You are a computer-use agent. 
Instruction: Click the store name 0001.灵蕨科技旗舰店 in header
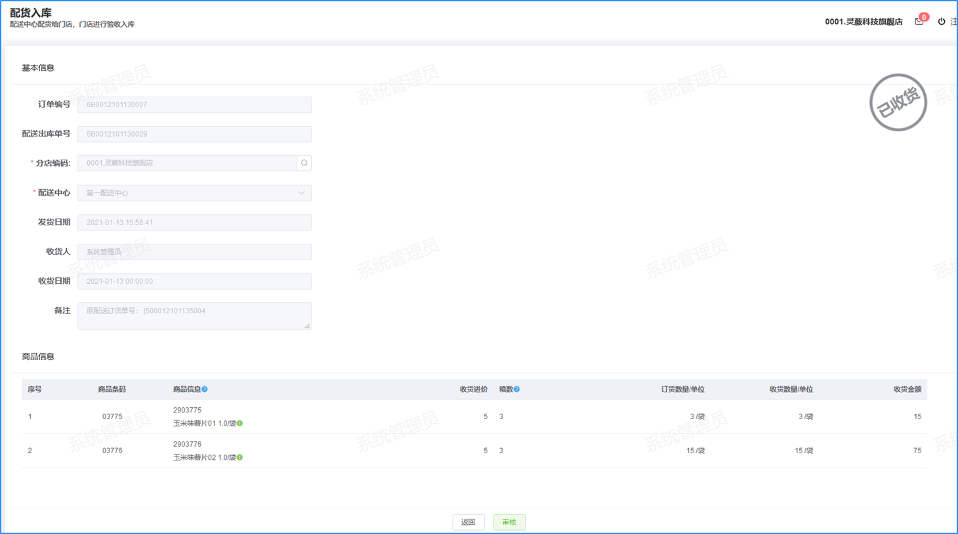(x=864, y=22)
